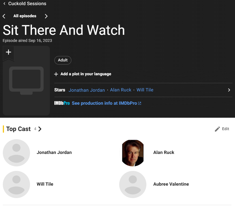This screenshot has width=235, height=206.
Task: Open Alan Ruck link in Stars row
Action: click(121, 90)
